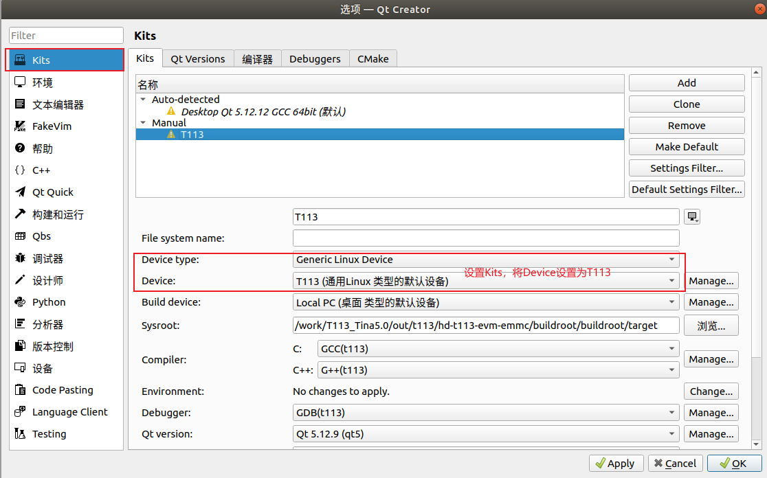Viewport: 767px width, 478px height.
Task: Switch to the Debuggers tab
Action: pyautogui.click(x=315, y=59)
